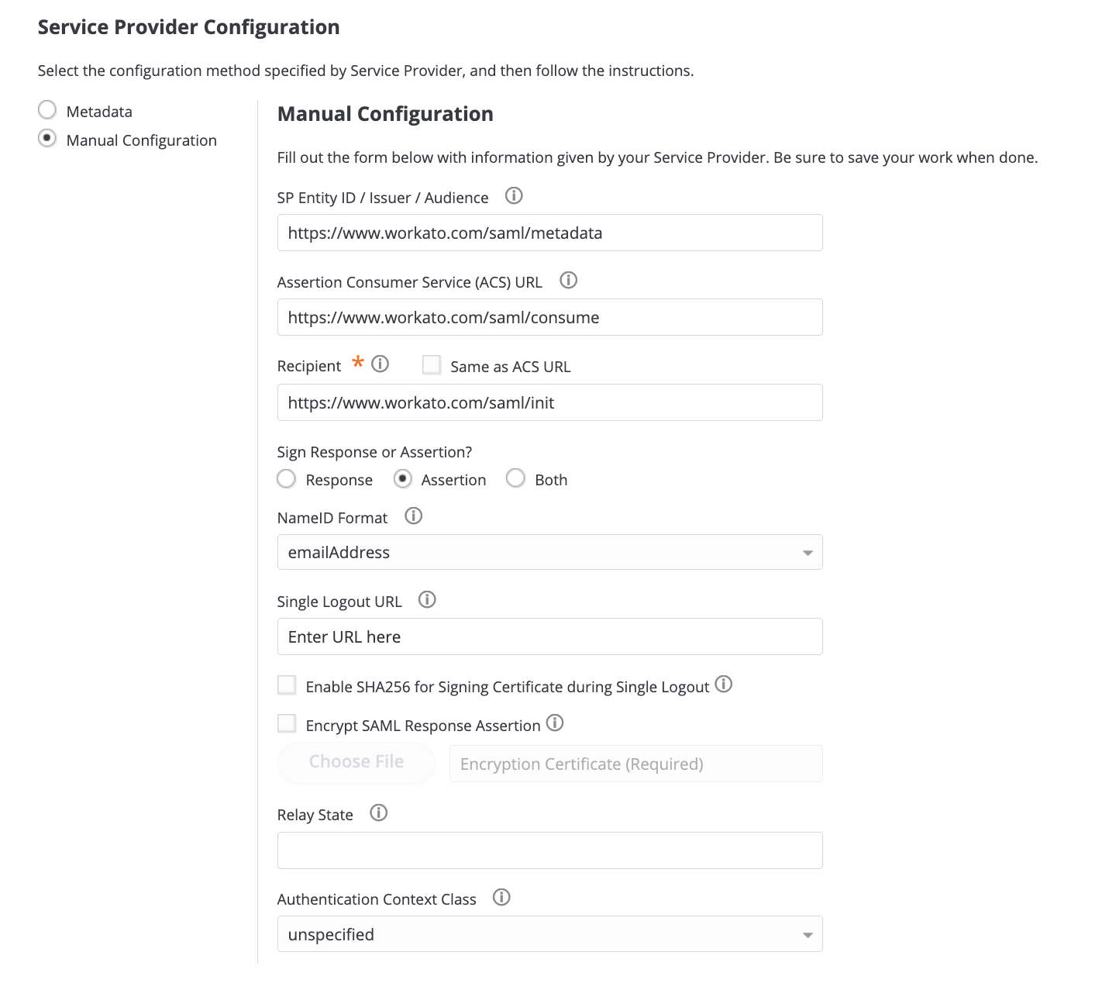Click the Choose File button
The image size is (1102, 983).
coord(356,761)
